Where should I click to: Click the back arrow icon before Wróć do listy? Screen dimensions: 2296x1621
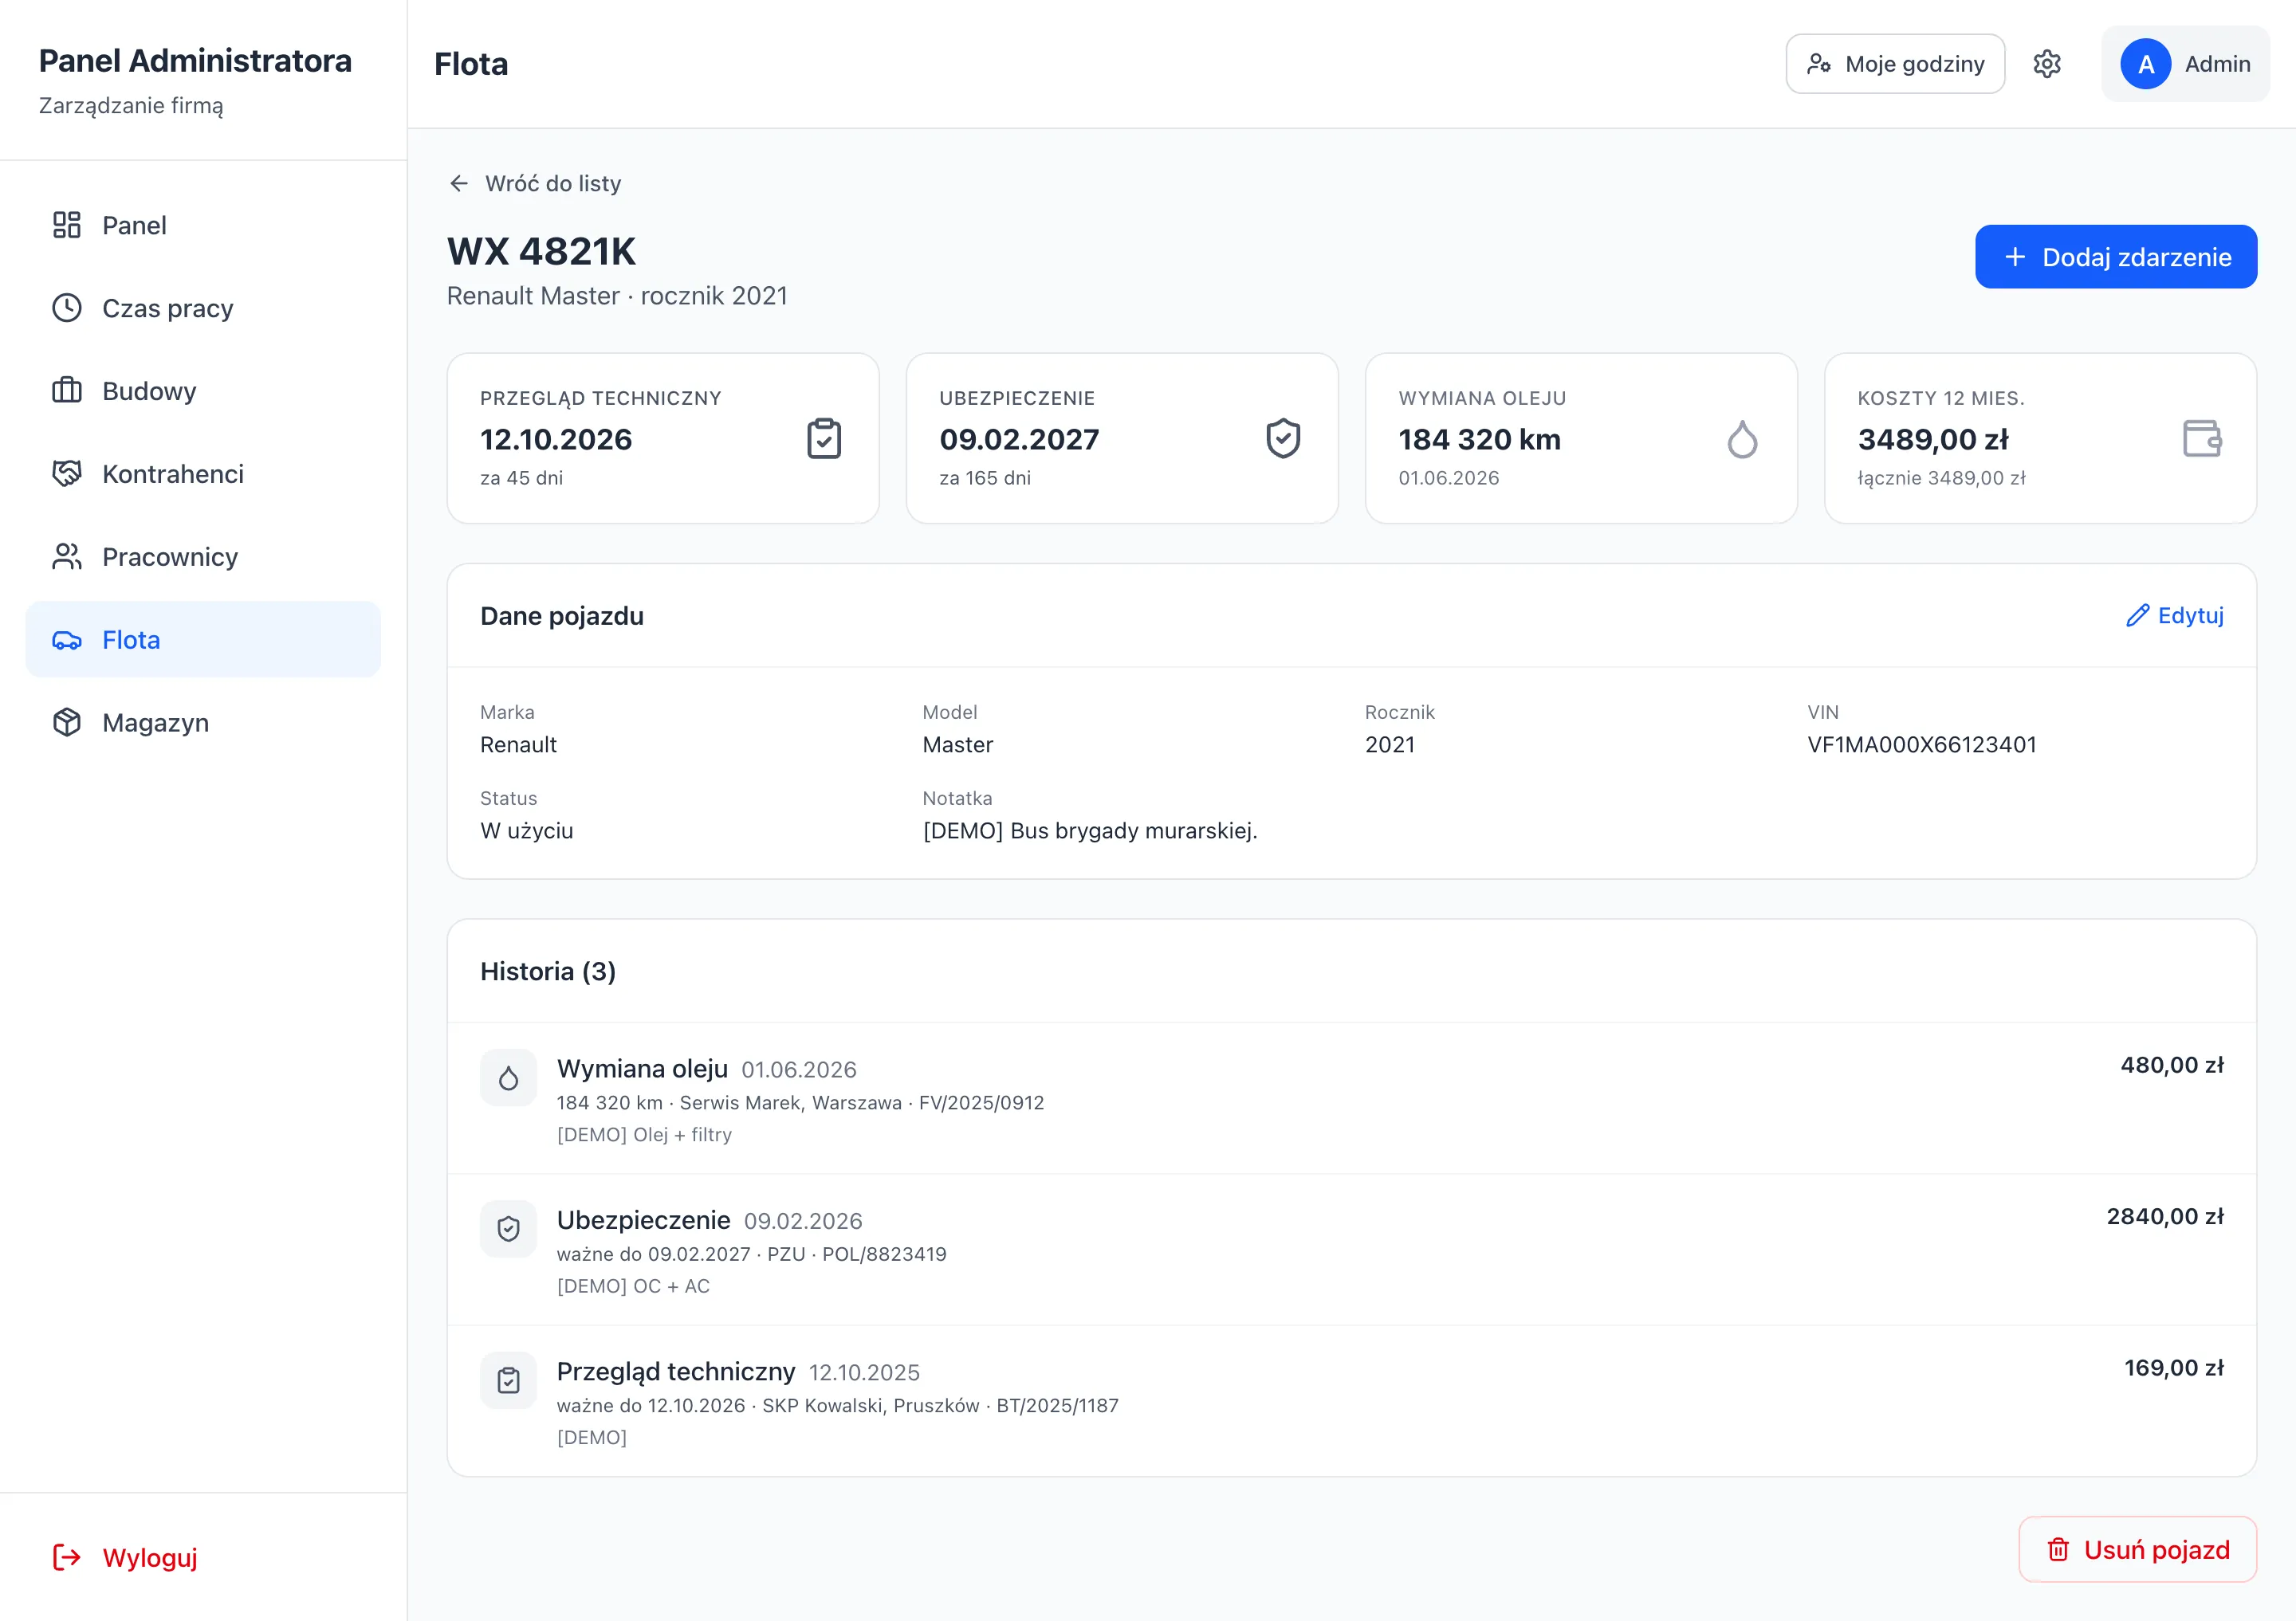[459, 183]
